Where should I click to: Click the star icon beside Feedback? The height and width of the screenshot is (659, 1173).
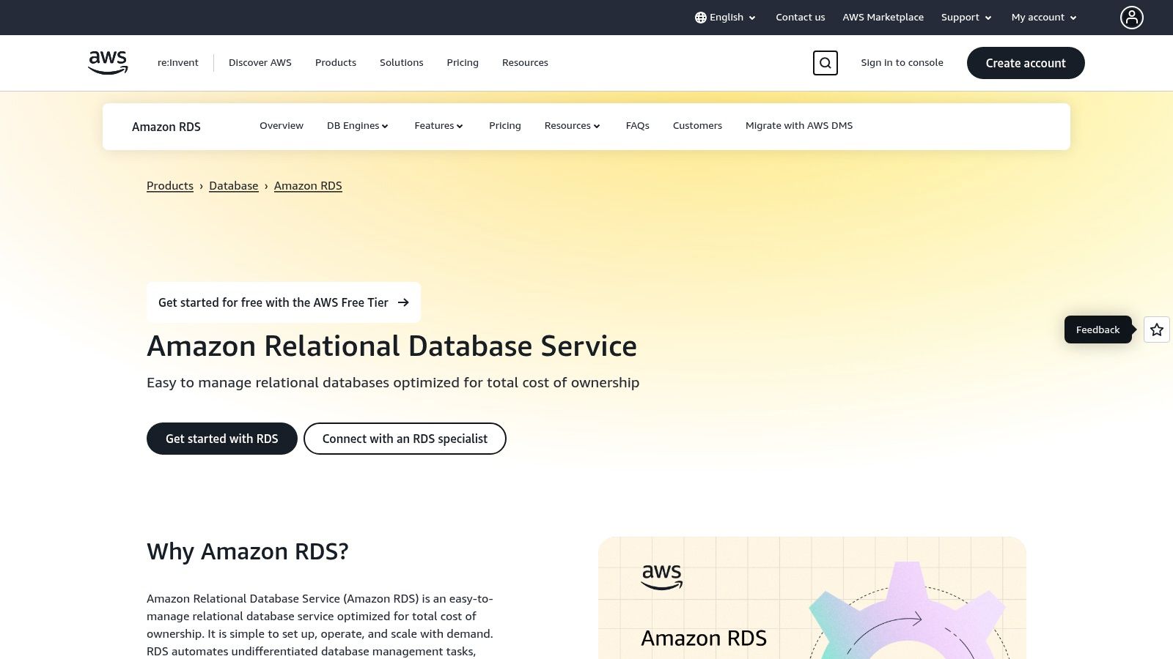[x=1156, y=329]
